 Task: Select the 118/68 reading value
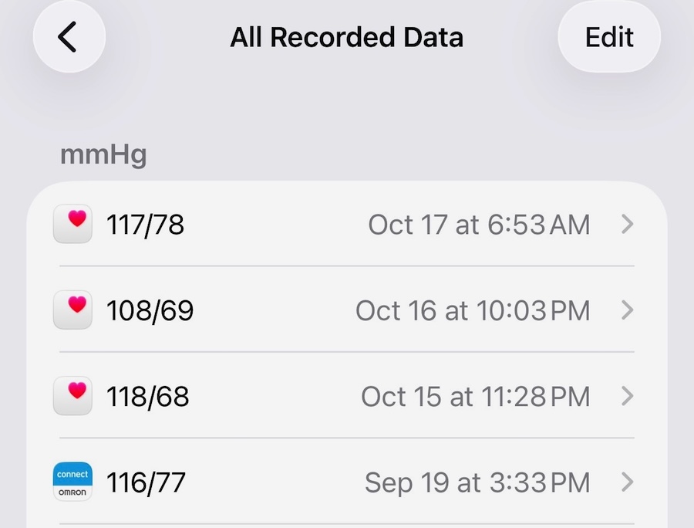pyautogui.click(x=147, y=397)
